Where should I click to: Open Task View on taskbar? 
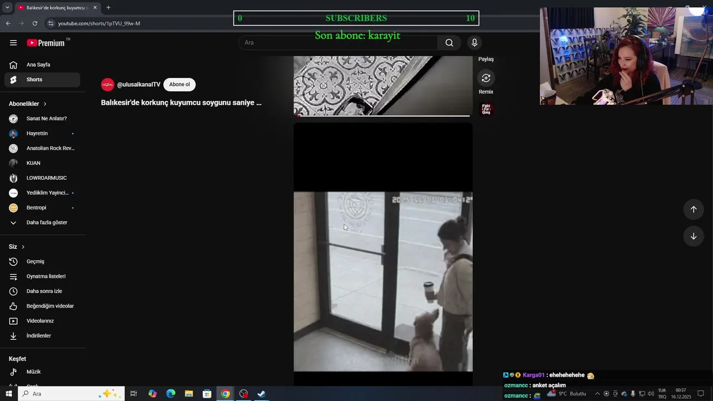pos(134,394)
